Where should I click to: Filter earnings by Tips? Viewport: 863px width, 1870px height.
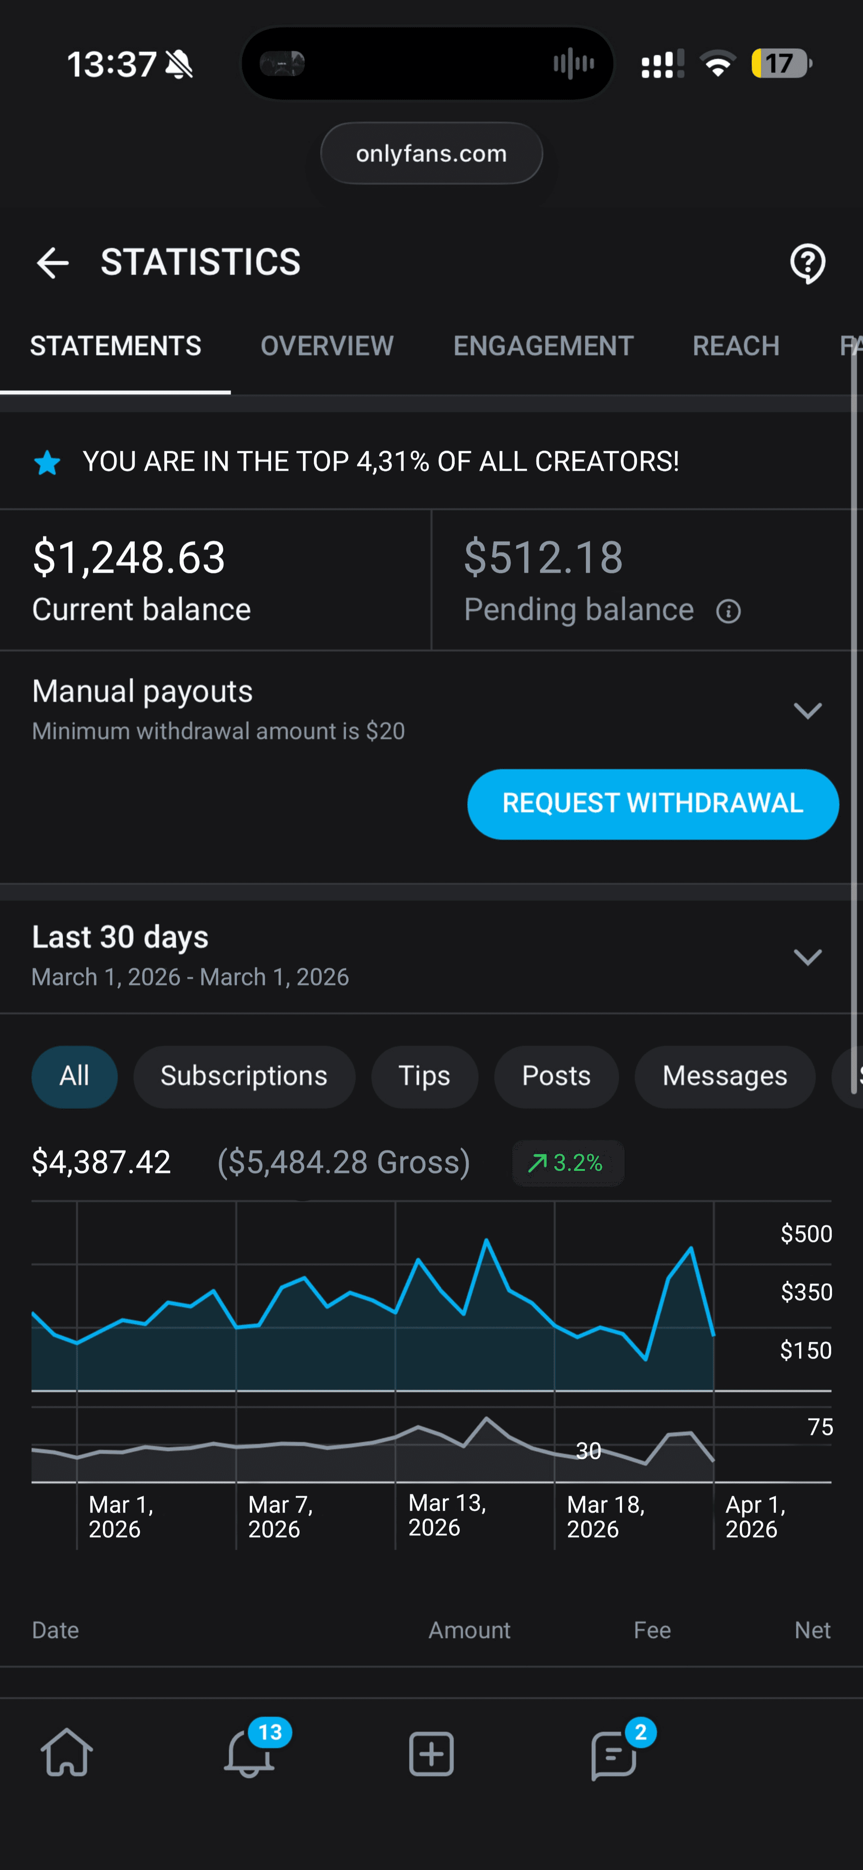coord(425,1076)
